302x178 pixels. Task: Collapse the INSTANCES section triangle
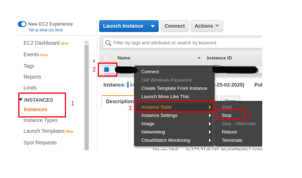click(x=21, y=100)
